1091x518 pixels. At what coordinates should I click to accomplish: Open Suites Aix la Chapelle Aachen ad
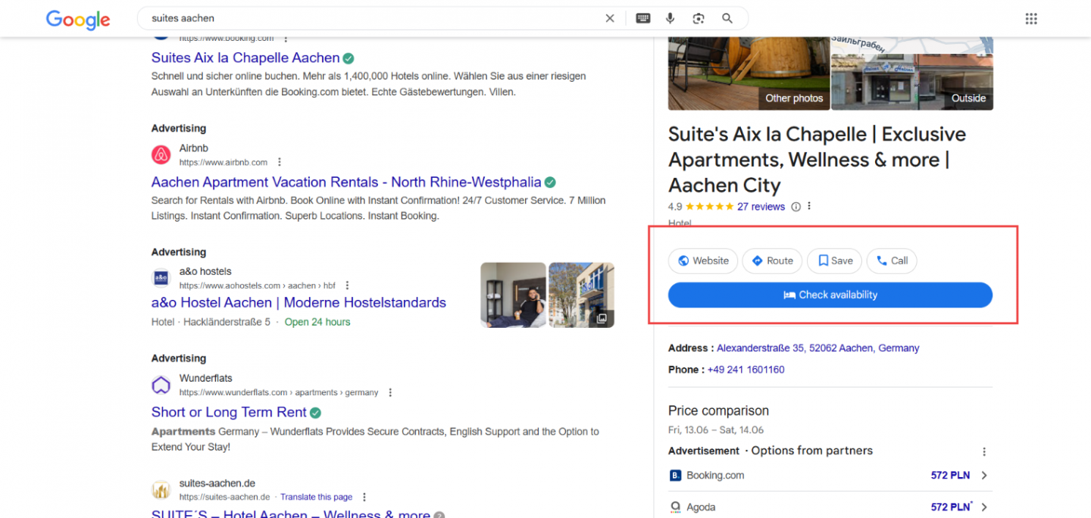(x=245, y=58)
